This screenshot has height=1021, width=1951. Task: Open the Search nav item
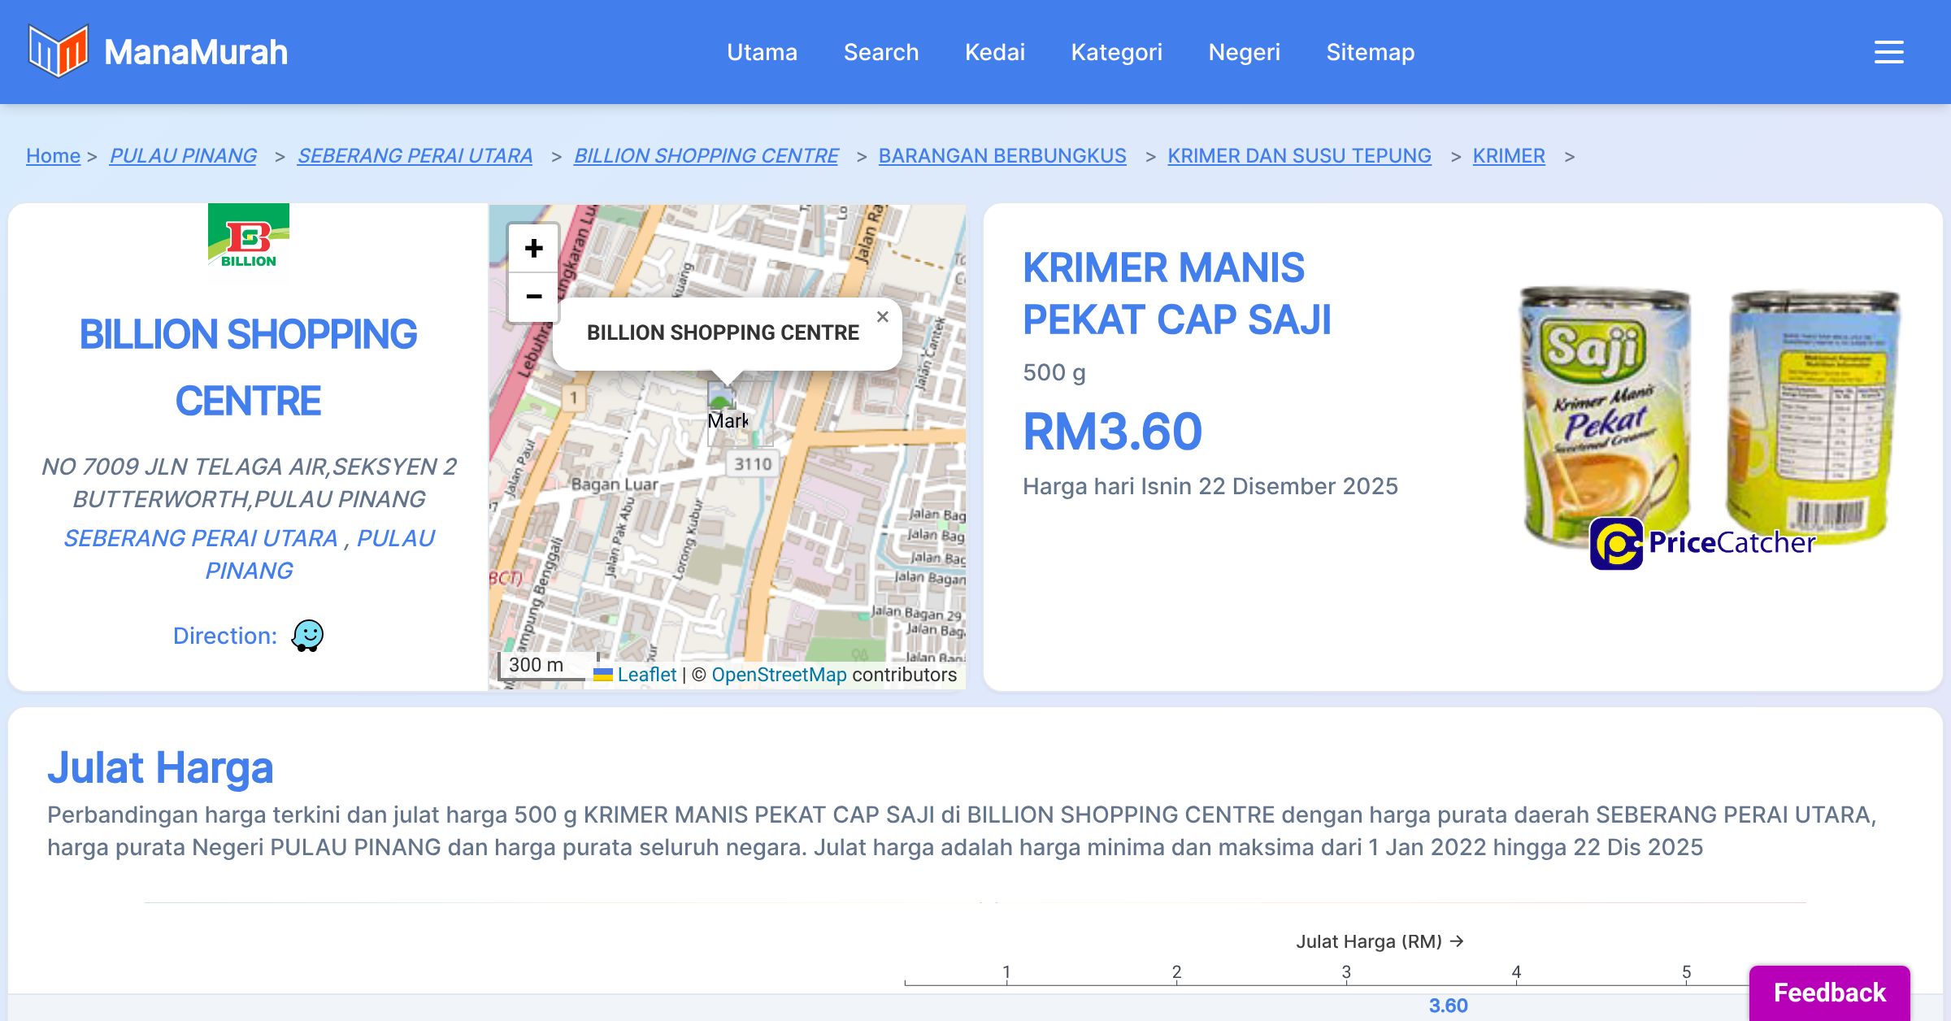click(x=880, y=52)
